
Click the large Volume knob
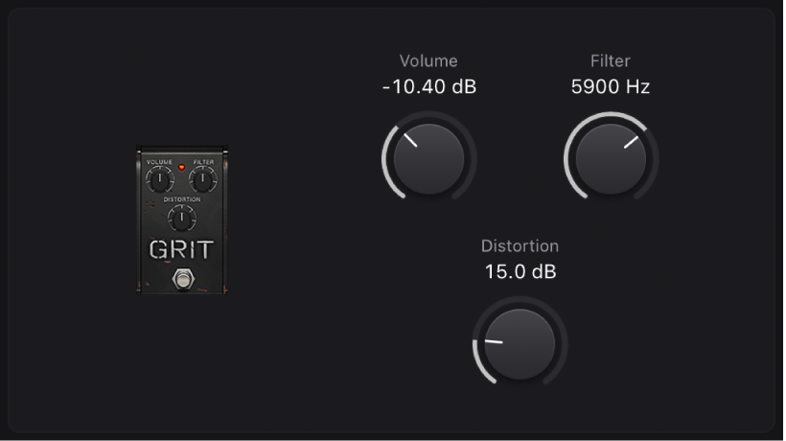428,159
